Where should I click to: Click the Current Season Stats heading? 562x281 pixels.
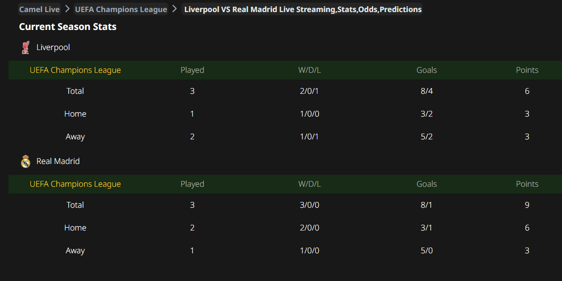[67, 27]
